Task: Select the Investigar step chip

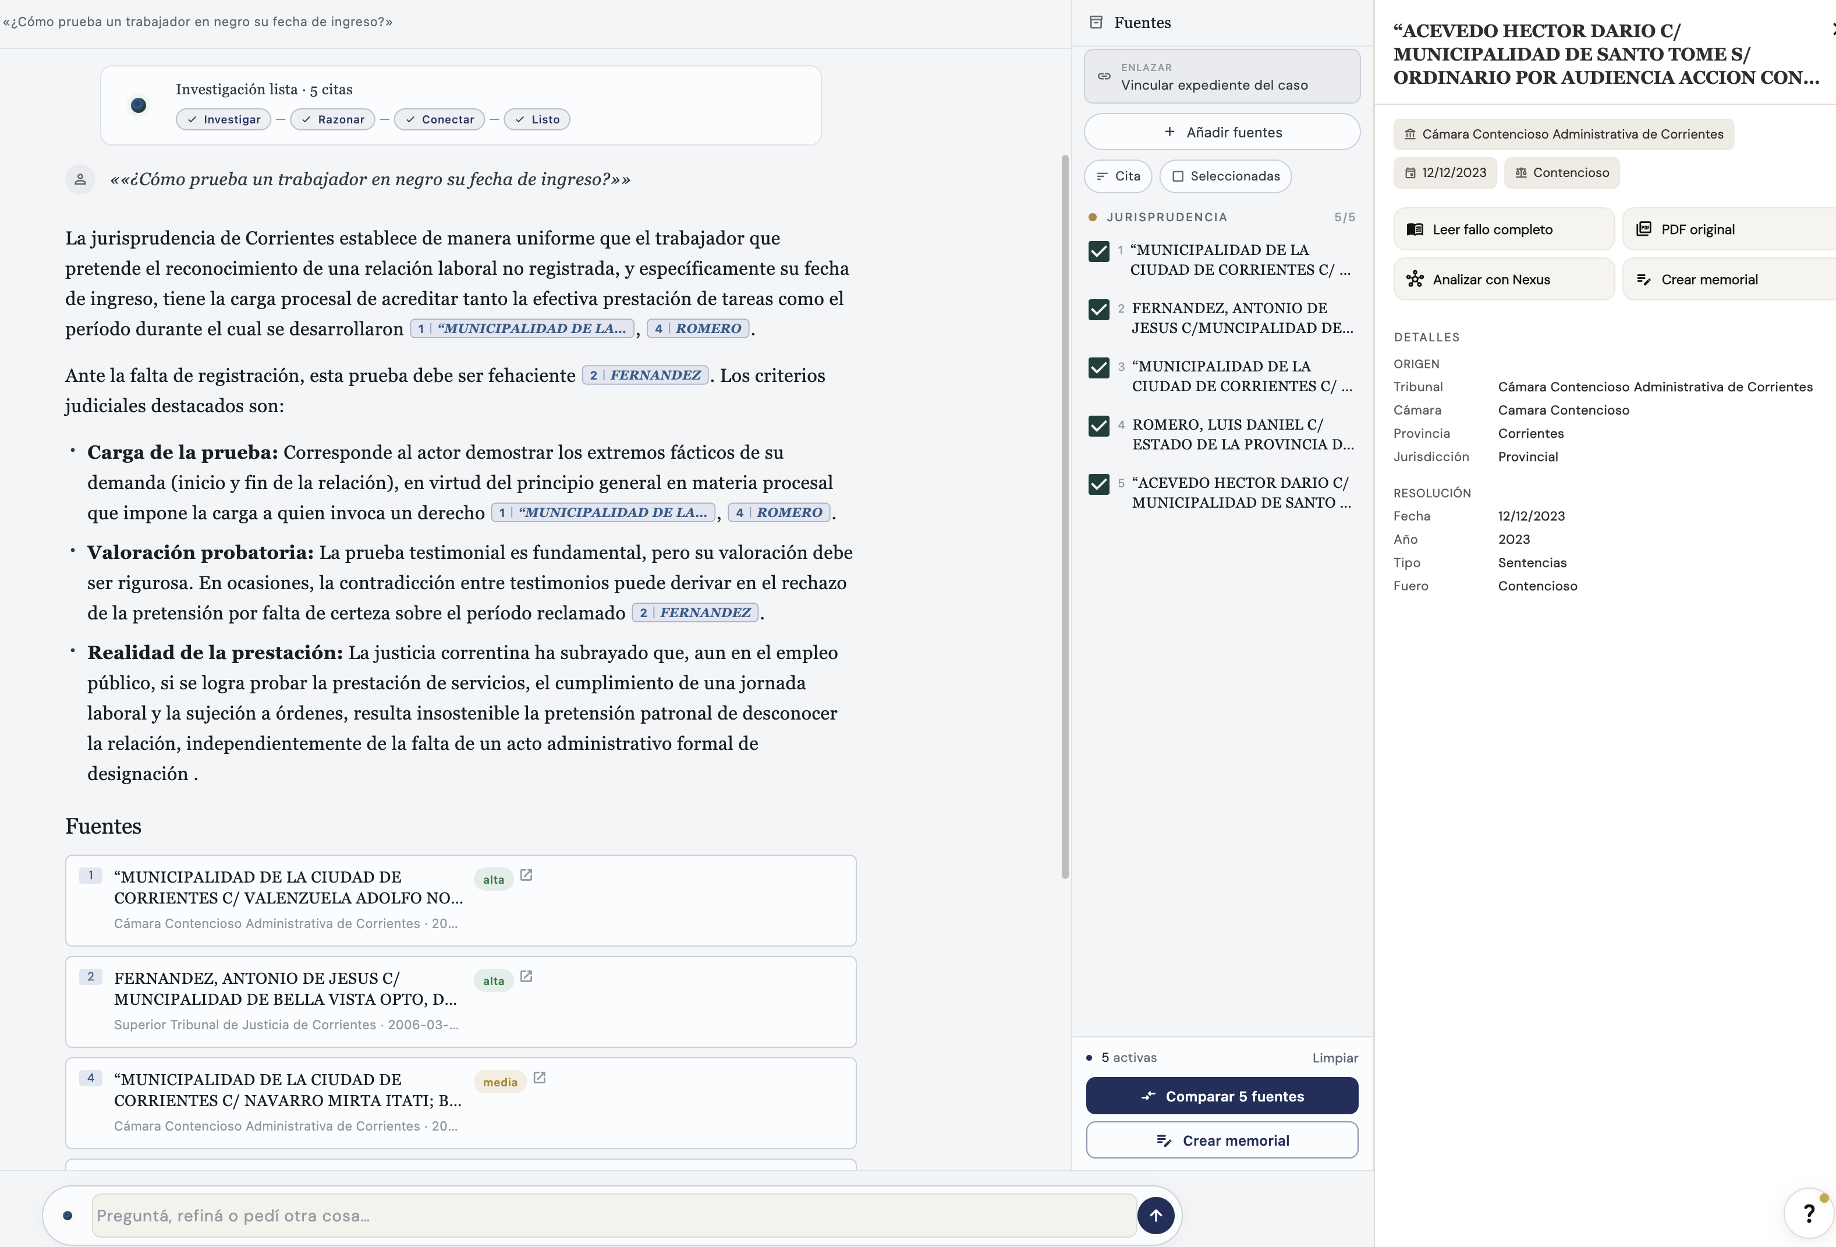Action: tap(224, 119)
